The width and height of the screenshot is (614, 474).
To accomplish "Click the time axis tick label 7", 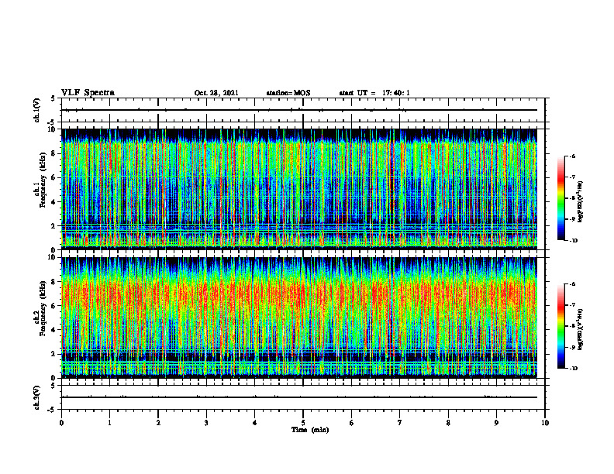I will (400, 423).
